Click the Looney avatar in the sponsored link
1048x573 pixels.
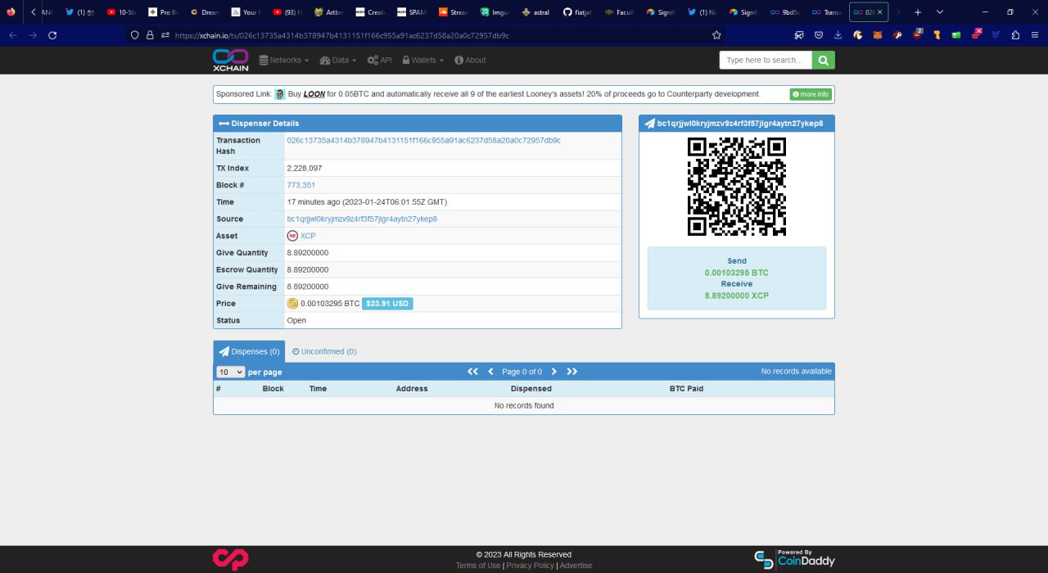[279, 94]
